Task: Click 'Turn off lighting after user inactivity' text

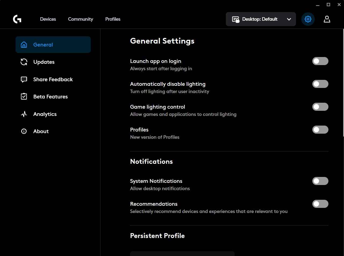Action: [170, 91]
